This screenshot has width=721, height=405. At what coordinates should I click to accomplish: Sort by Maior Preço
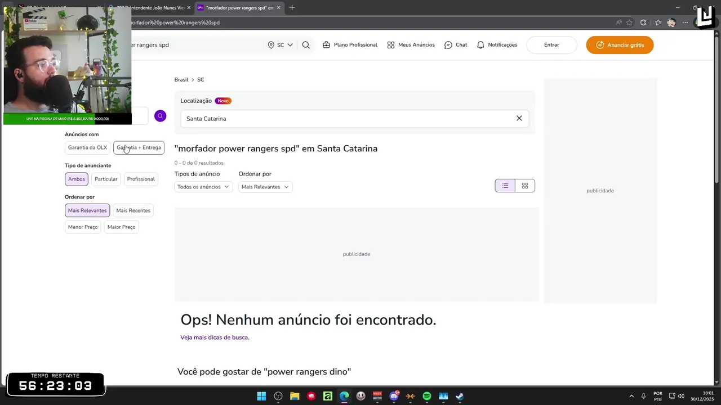(122, 227)
